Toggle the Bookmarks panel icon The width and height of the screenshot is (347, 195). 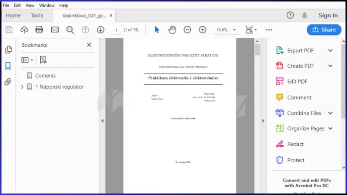[x=8, y=66]
